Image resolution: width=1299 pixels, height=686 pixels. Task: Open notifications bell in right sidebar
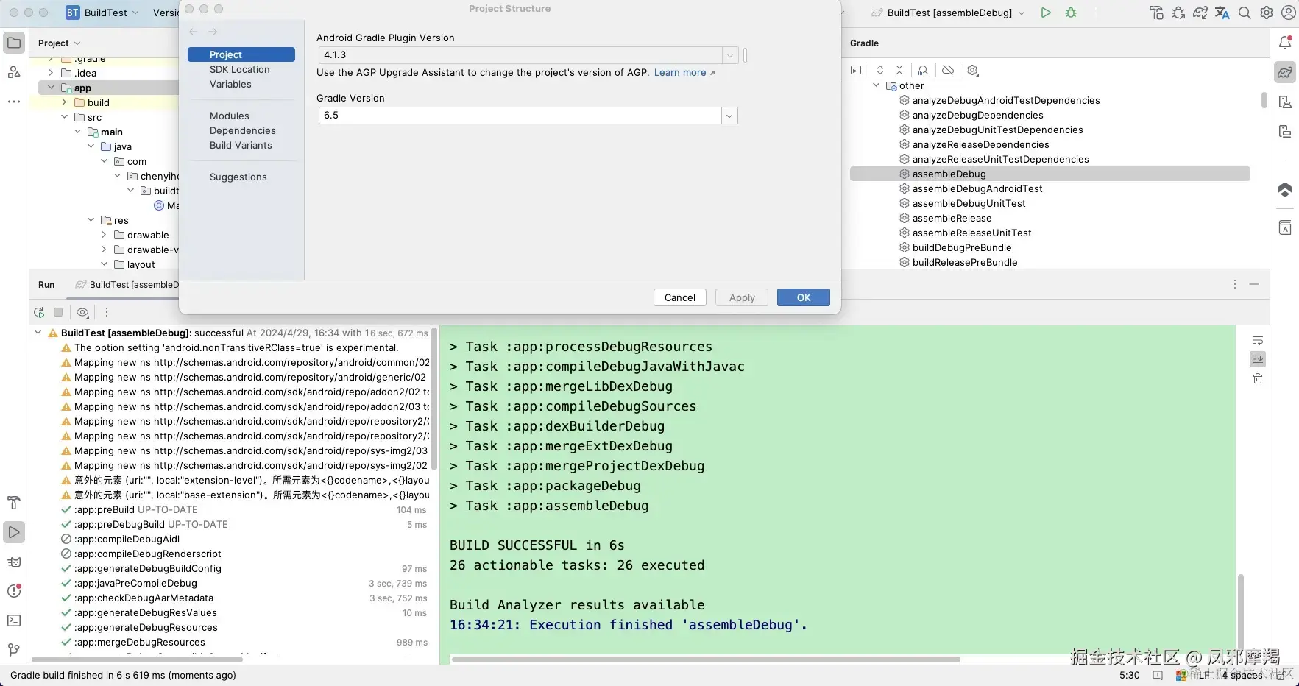(x=1285, y=43)
